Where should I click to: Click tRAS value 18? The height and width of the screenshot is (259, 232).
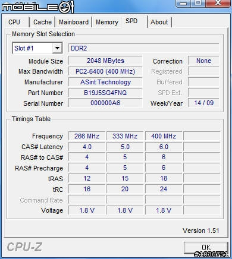click(164, 178)
